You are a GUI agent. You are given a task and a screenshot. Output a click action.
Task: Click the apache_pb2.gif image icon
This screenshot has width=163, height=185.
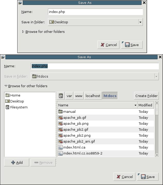coord(60,129)
